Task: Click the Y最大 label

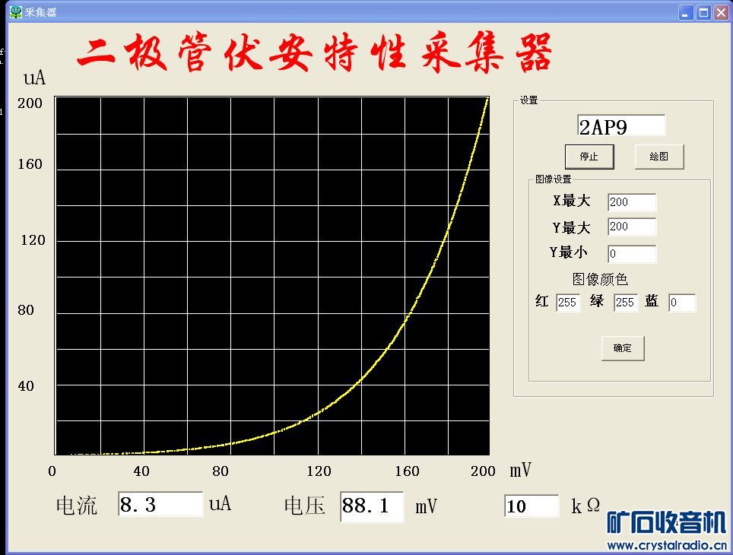Action: click(571, 228)
